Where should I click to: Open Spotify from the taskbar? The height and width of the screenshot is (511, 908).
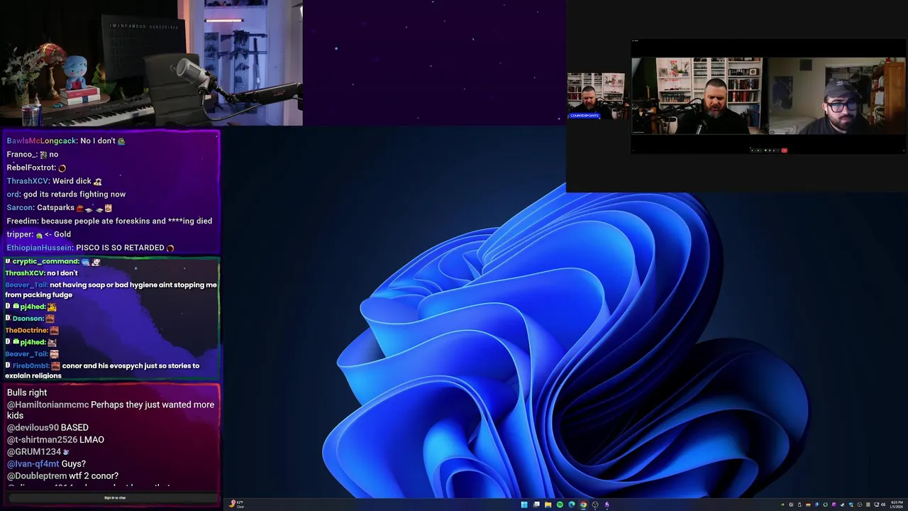560,505
